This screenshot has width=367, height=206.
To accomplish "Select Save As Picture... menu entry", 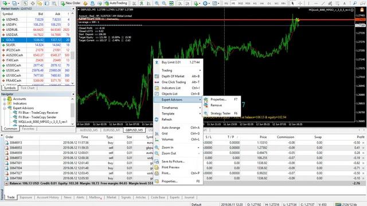I will (x=178, y=161).
